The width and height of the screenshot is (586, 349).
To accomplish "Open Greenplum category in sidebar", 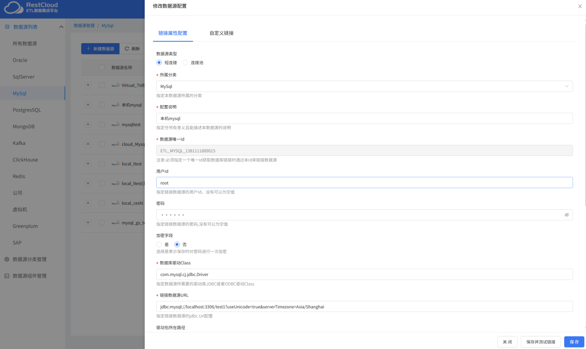I will pos(25,226).
